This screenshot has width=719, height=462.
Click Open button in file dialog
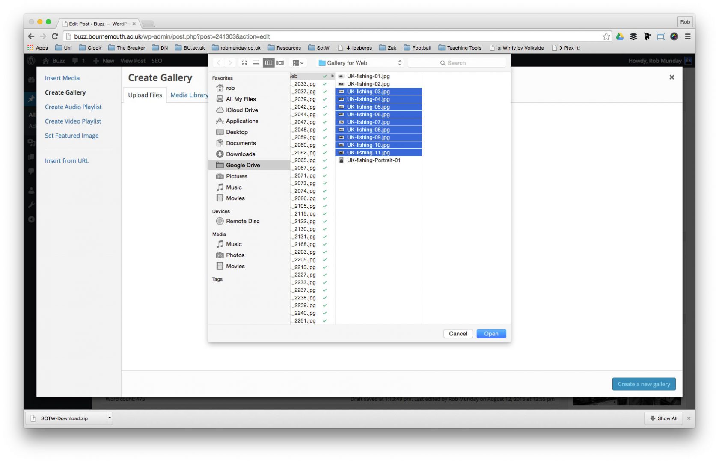491,334
